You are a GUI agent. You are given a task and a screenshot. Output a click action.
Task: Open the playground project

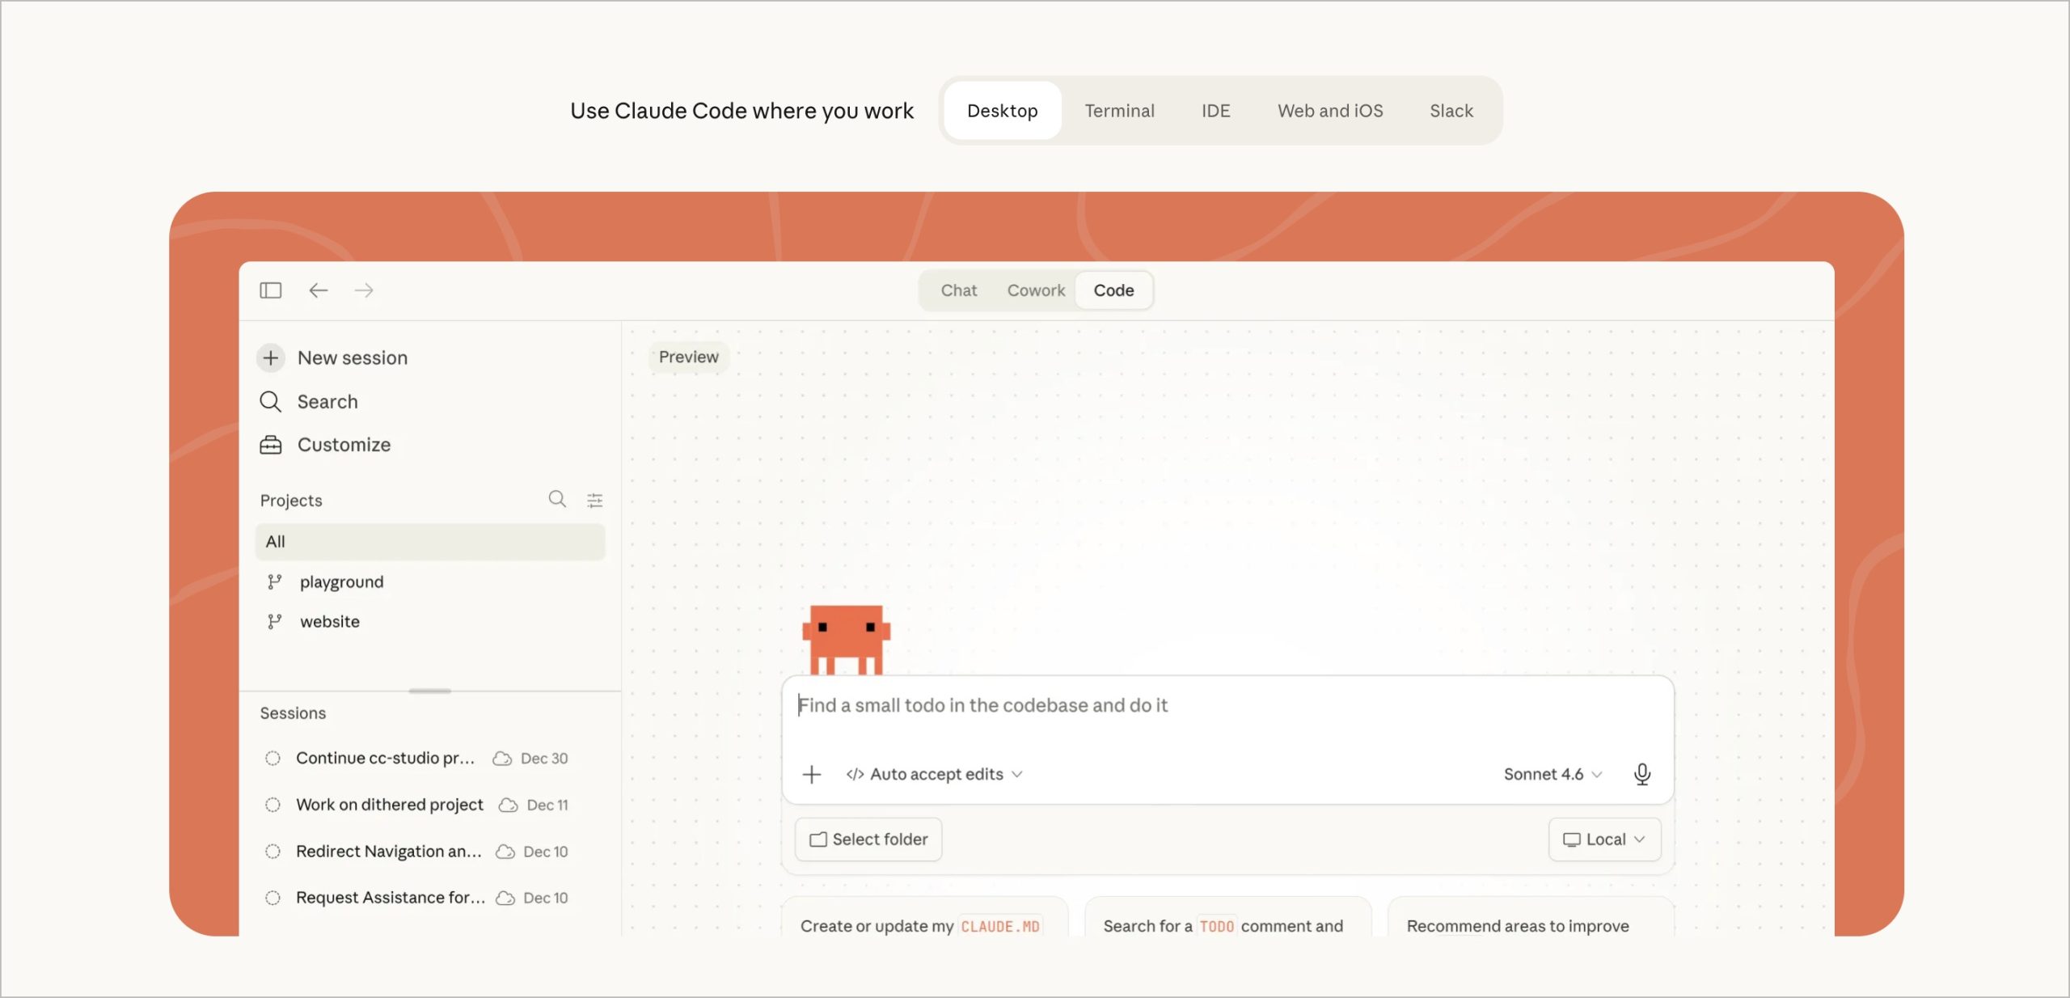tap(341, 581)
